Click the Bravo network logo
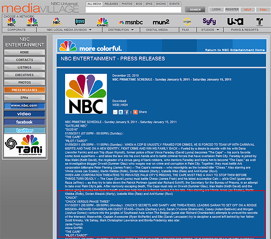 (x=80, y=21)
